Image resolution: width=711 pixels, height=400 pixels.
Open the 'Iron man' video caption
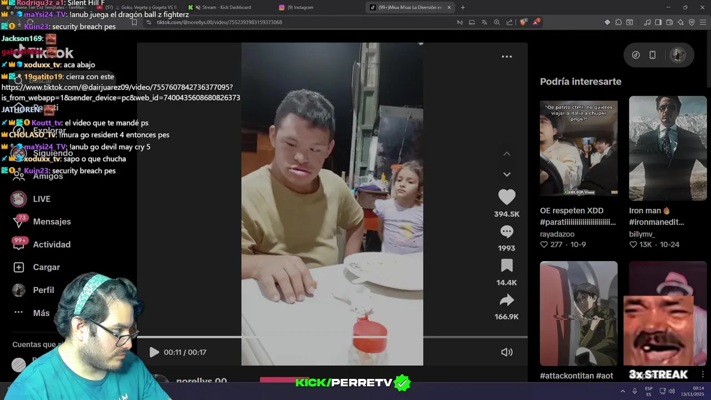657,216
